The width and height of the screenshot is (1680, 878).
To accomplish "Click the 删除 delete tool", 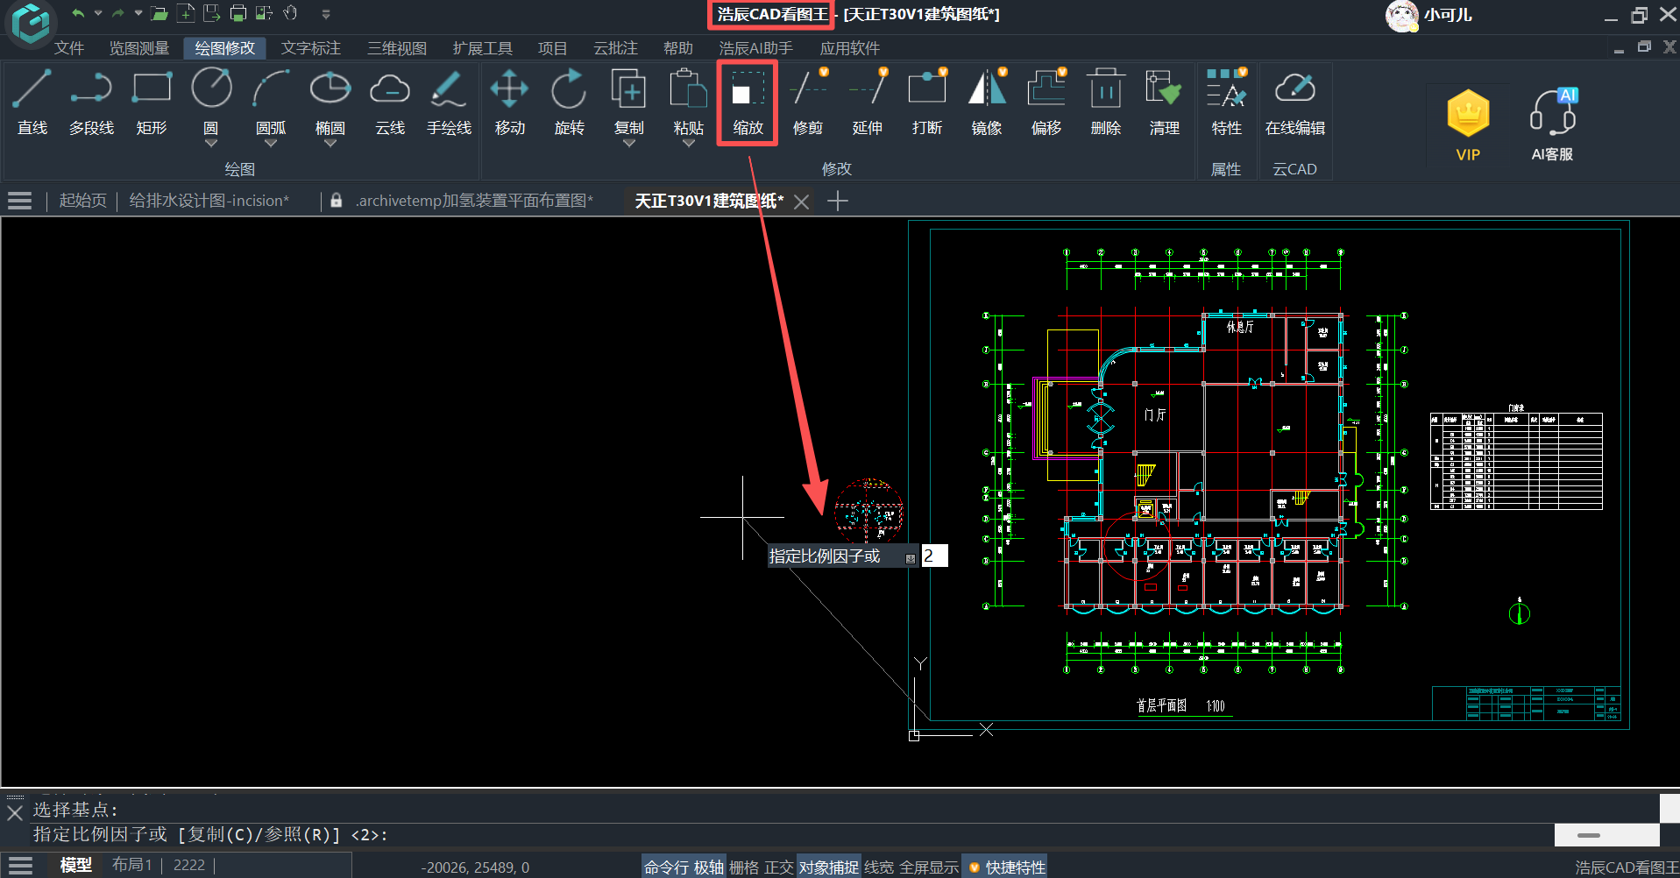I will (x=1105, y=103).
